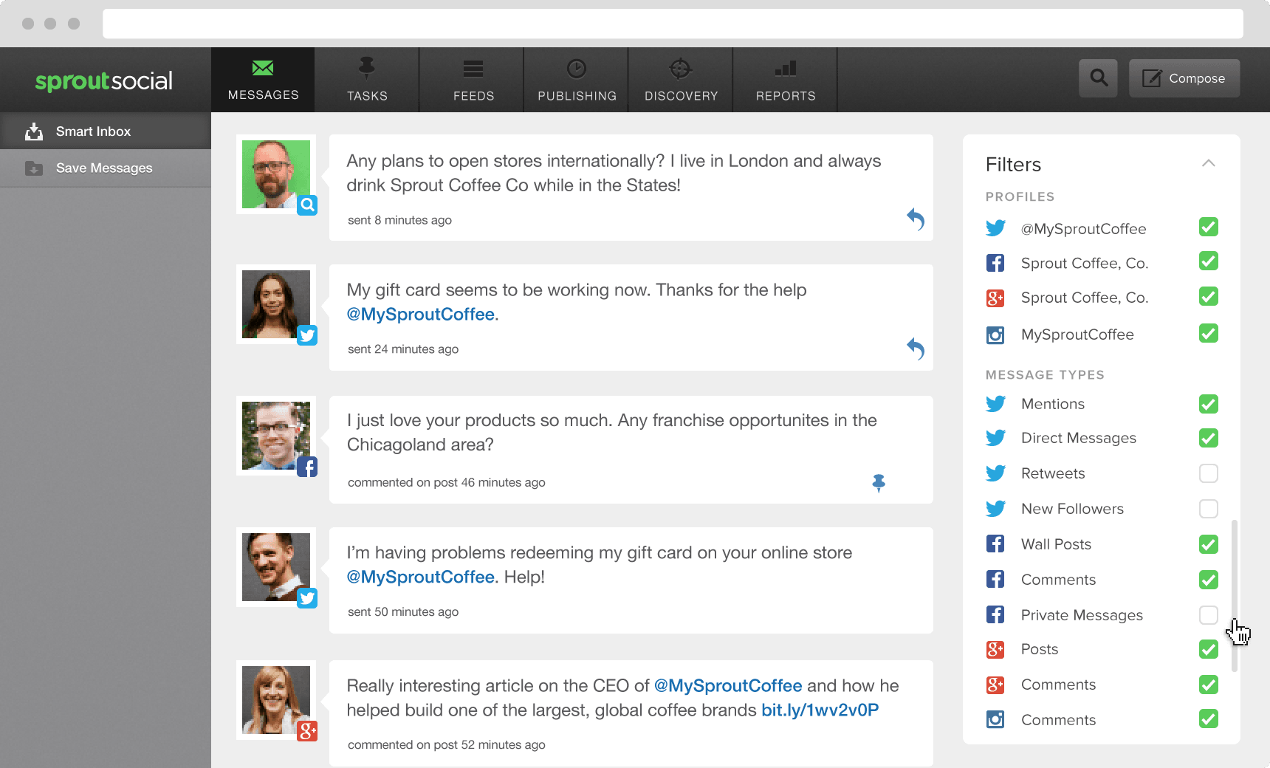
Task: Click the Google+ icon beside Sprout Coffee, Co.
Action: click(x=995, y=298)
